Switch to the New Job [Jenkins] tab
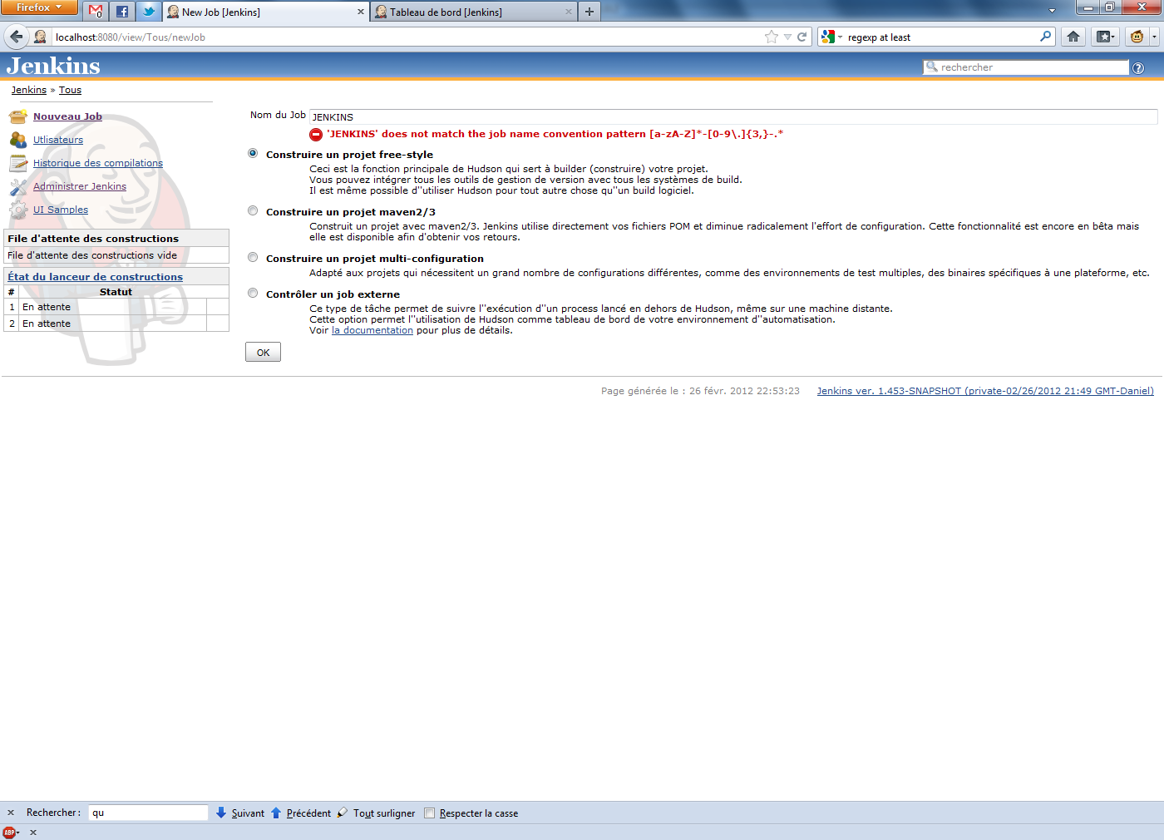The width and height of the screenshot is (1164, 840). 264,12
